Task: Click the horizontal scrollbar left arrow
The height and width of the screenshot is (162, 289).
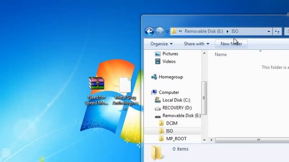Action: [211, 140]
